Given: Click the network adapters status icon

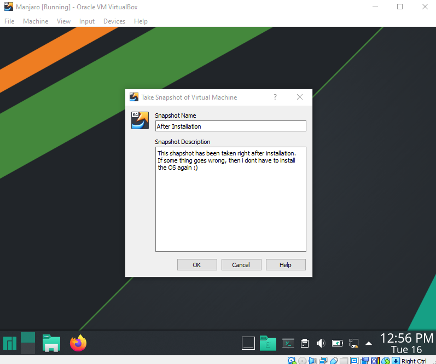Looking at the screenshot, I should (x=323, y=361).
